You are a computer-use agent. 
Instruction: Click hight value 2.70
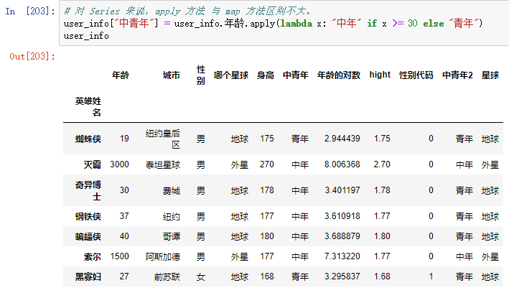click(382, 164)
